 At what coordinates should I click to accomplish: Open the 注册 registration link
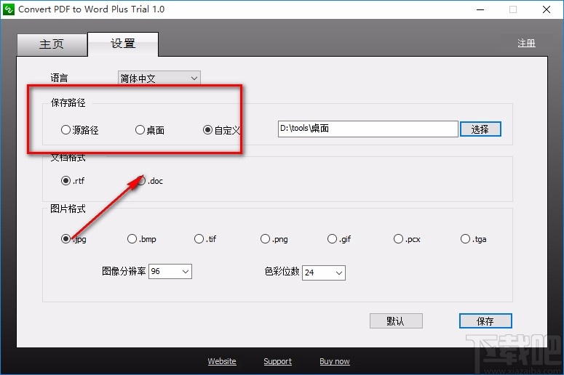coord(526,44)
